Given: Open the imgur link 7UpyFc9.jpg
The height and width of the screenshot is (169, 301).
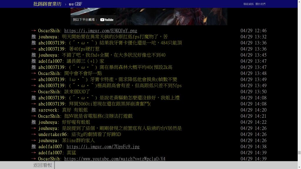Looking at the screenshot, I should click(103, 147).
